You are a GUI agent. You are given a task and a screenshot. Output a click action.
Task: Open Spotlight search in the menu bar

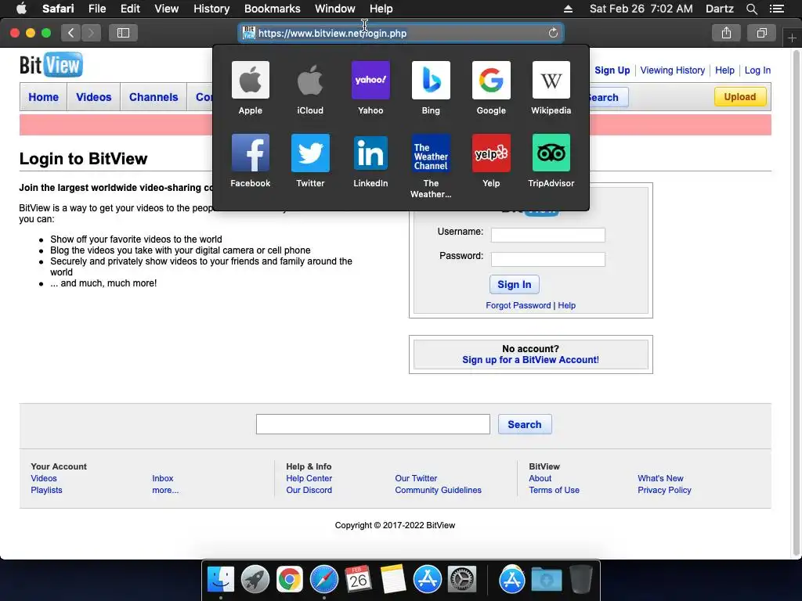[751, 9]
